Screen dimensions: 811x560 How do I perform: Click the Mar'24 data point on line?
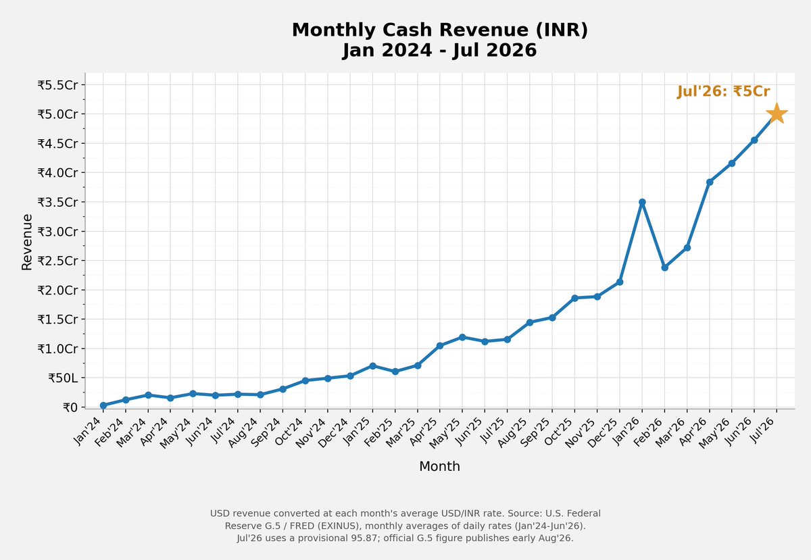(148, 395)
